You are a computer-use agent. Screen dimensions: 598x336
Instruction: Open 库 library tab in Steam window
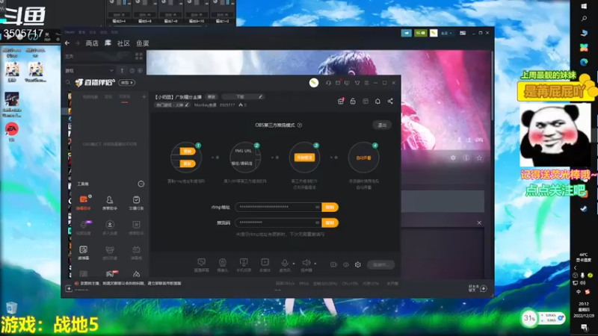[108, 43]
